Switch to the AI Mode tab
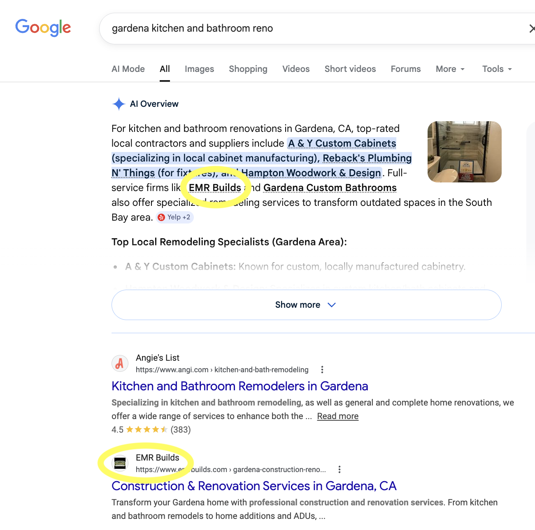This screenshot has height=530, width=535. [x=128, y=69]
